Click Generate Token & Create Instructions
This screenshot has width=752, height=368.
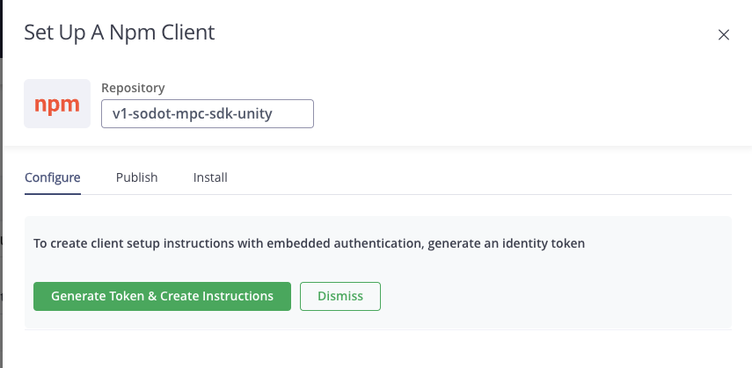tap(162, 296)
